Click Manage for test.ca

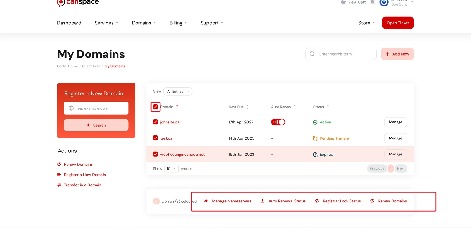[x=396, y=138]
